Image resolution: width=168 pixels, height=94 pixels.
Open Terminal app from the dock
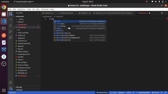tap(4, 28)
